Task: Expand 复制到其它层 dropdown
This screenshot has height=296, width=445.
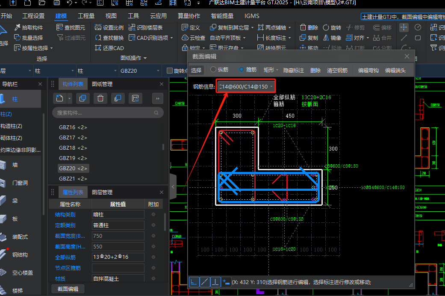Action: coord(252,27)
